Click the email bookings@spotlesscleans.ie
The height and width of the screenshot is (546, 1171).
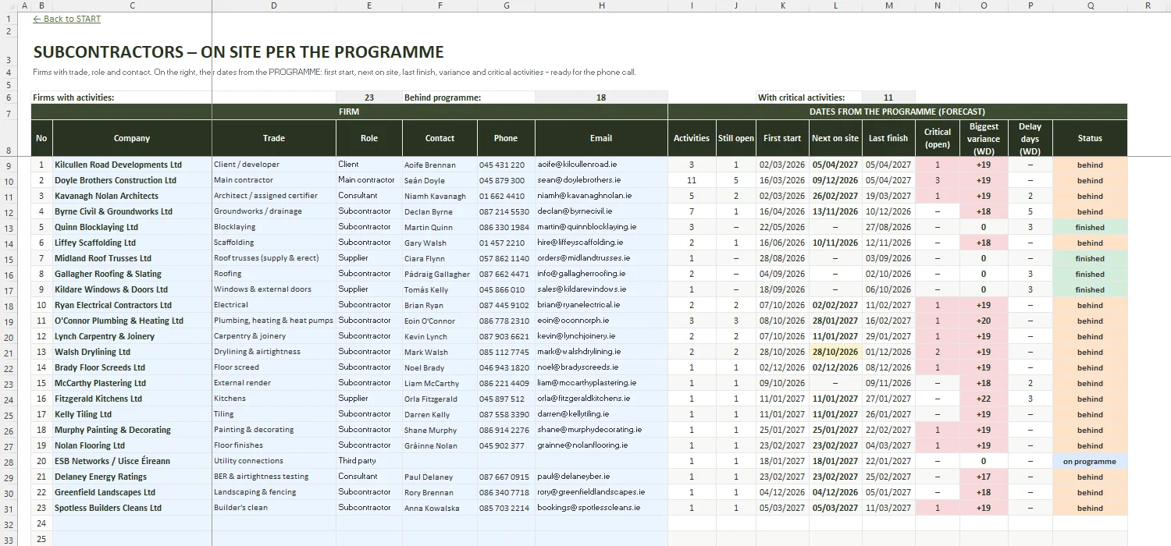(x=601, y=508)
